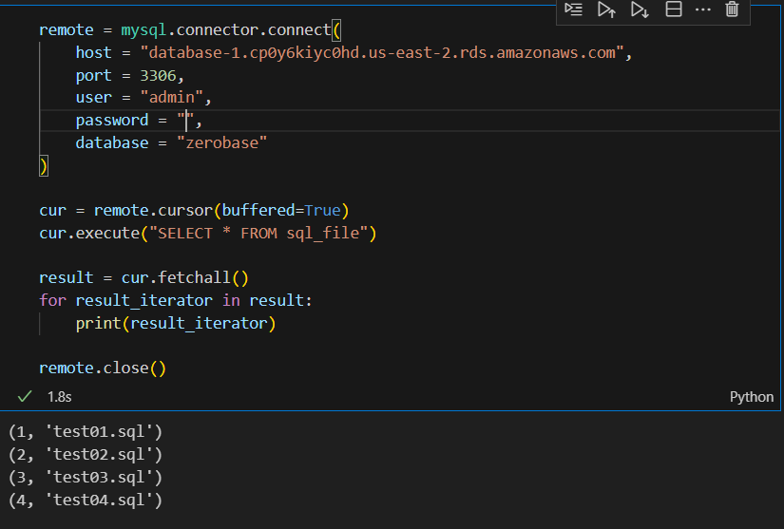Click the SQL query string SELECT * FROM sql_file
Image resolution: width=784 pixels, height=529 pixels.
[x=258, y=234]
